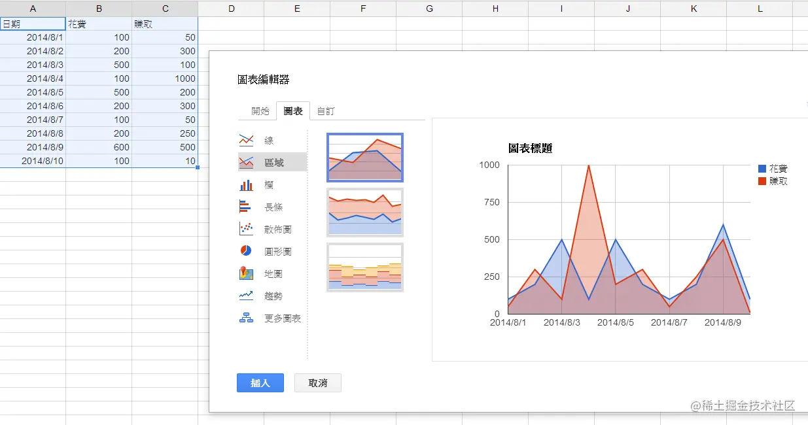
Task: Select column C header
Action: tap(165, 8)
